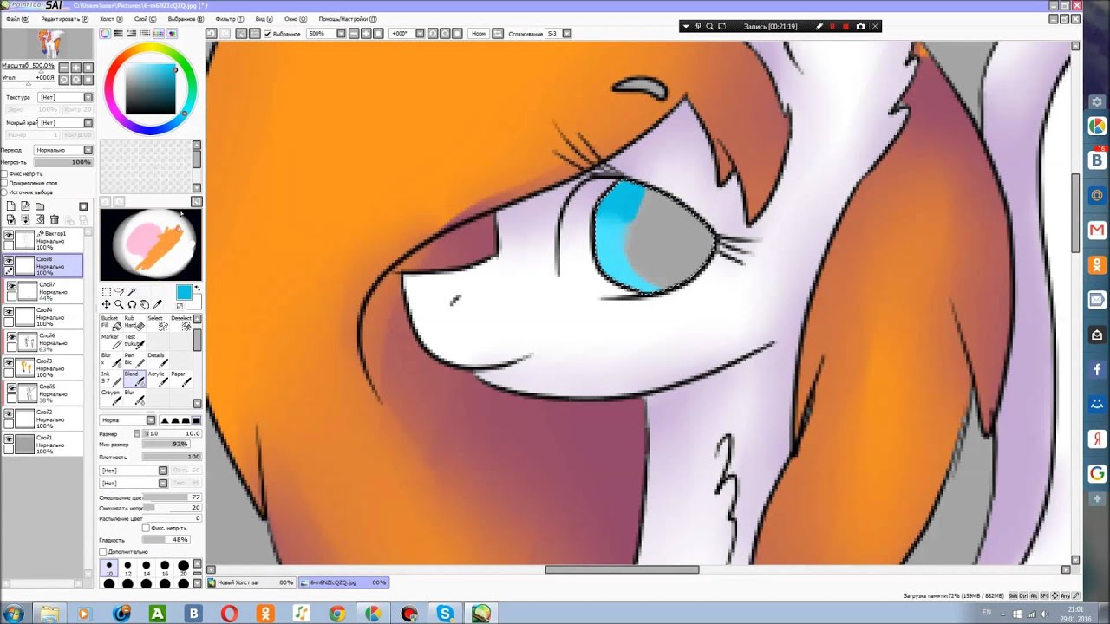
Task: Switch to the Новый Холст.sai document tab
Action: point(251,582)
